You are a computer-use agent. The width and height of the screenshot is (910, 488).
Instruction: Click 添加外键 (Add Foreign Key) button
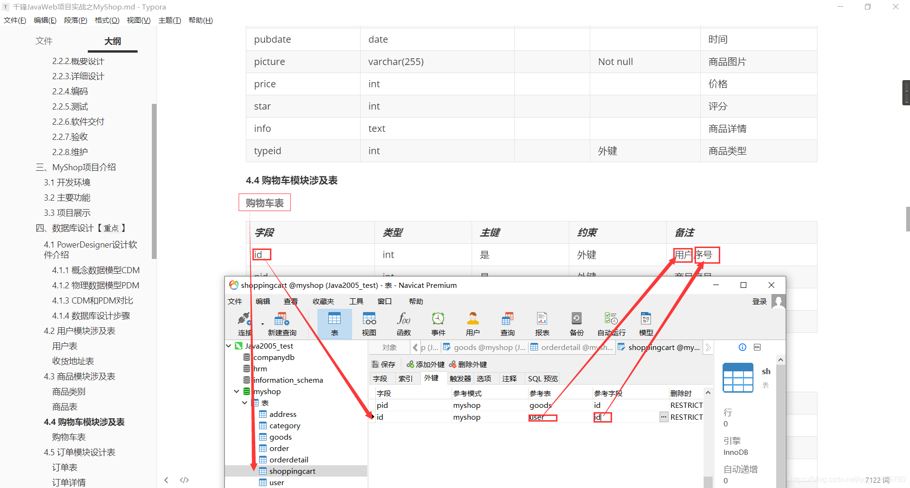click(x=426, y=364)
